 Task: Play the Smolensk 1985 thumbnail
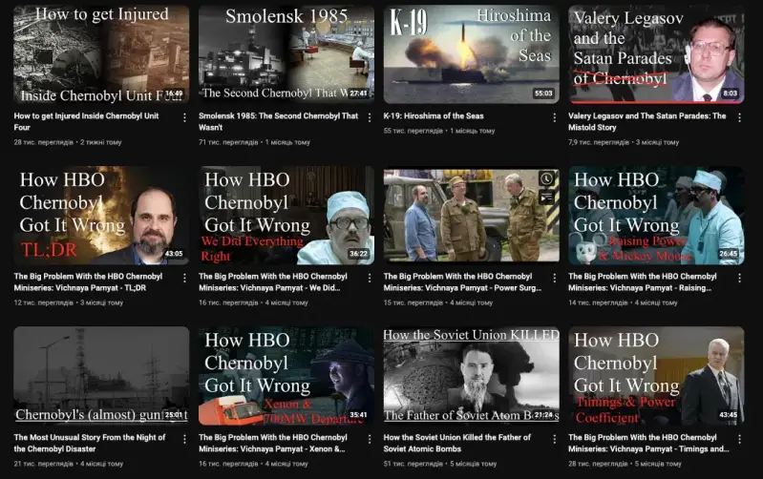(x=286, y=54)
